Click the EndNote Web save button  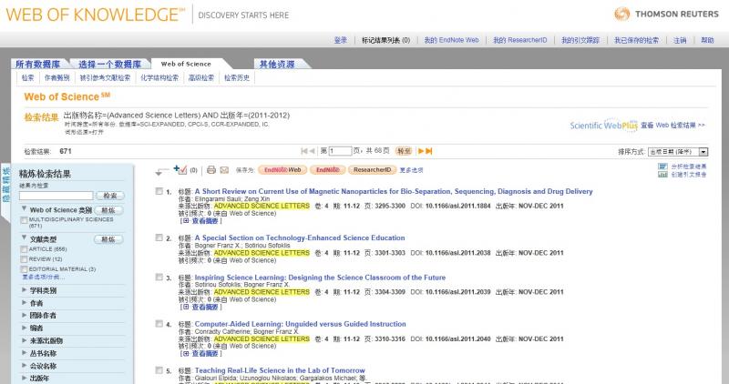(282, 170)
